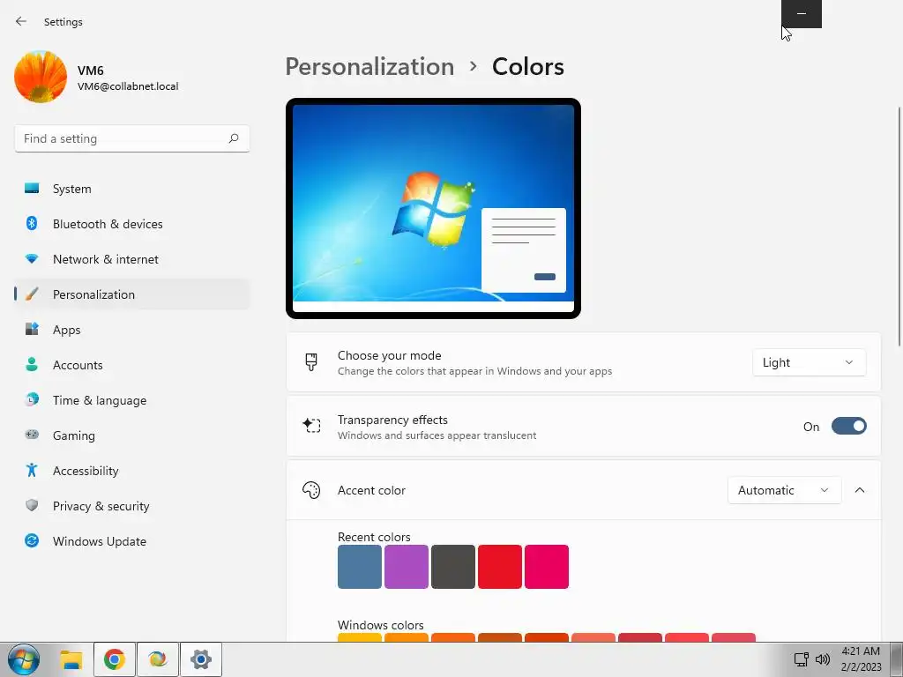The image size is (903, 677).
Task: Pick the blue recent color
Action: coord(360,567)
